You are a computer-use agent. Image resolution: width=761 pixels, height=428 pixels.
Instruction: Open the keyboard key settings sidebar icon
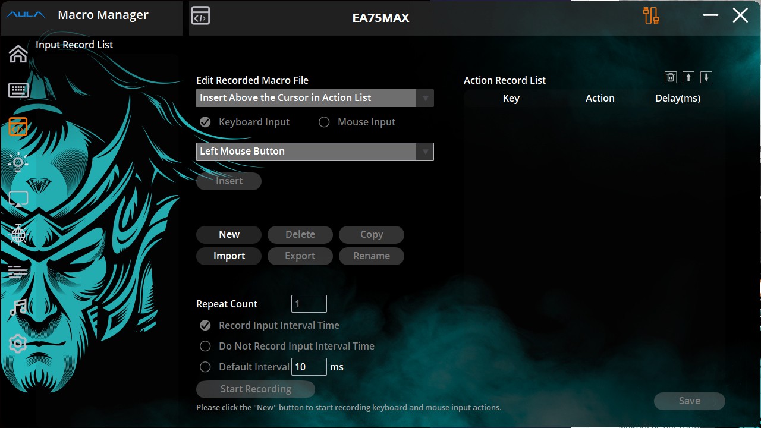[18, 90]
